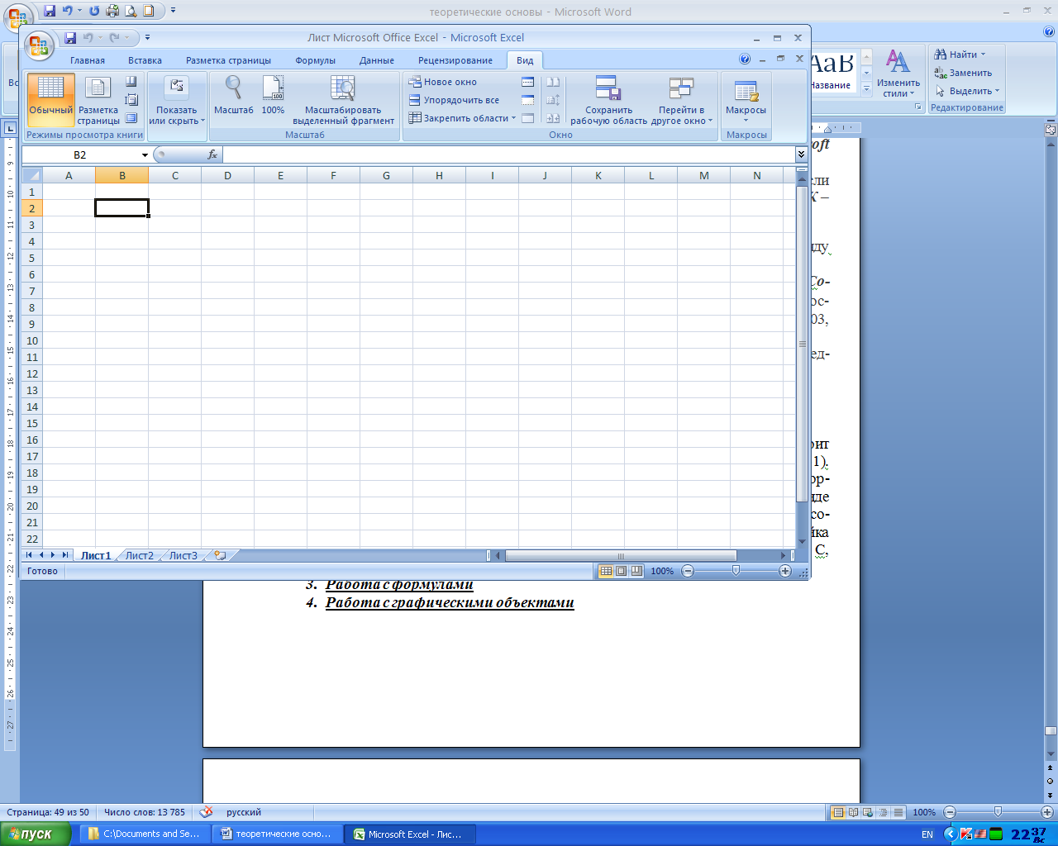1058x846 pixels.
Task: Open the Главная tab in Excel
Action: [88, 60]
